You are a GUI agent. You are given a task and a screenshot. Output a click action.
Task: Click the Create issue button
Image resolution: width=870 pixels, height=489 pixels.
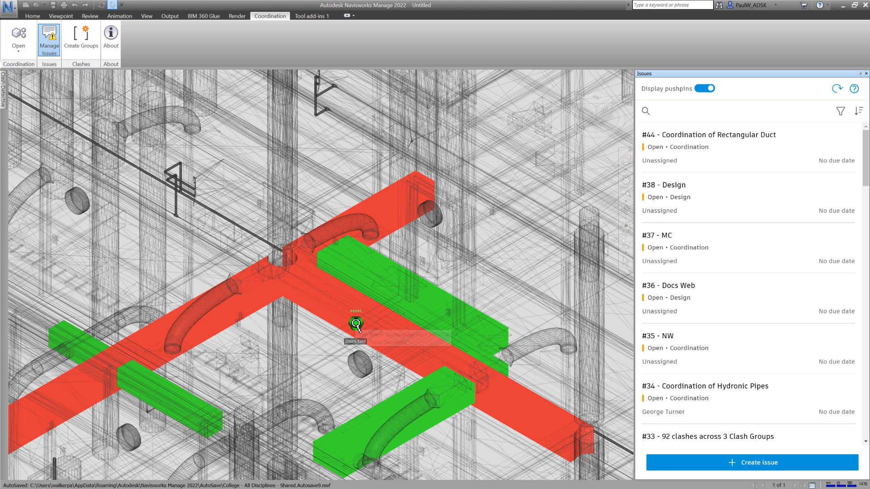coord(752,462)
